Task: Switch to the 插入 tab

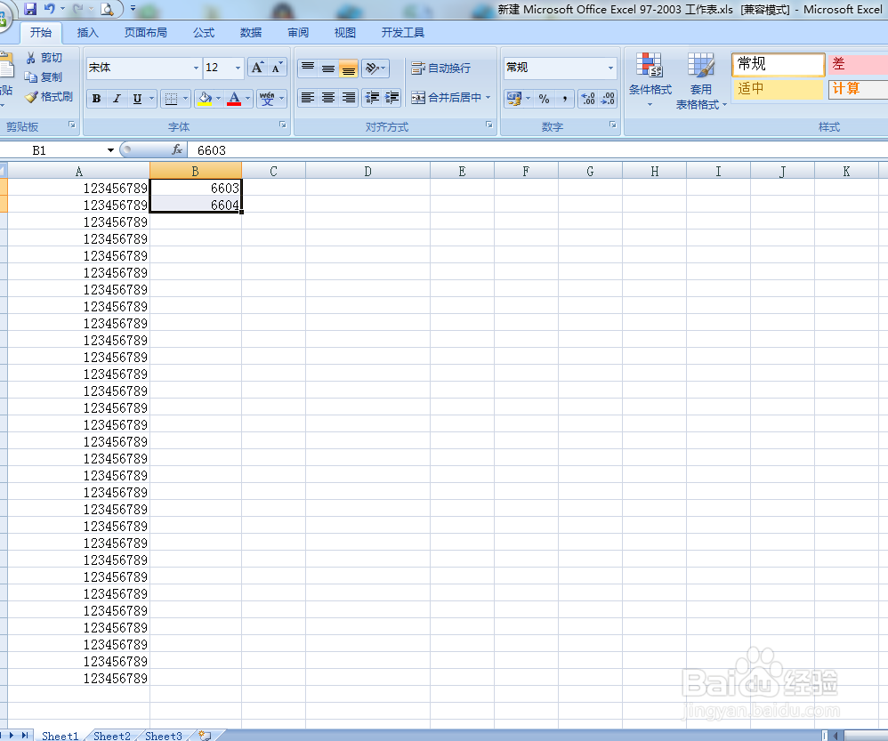Action: 88,33
